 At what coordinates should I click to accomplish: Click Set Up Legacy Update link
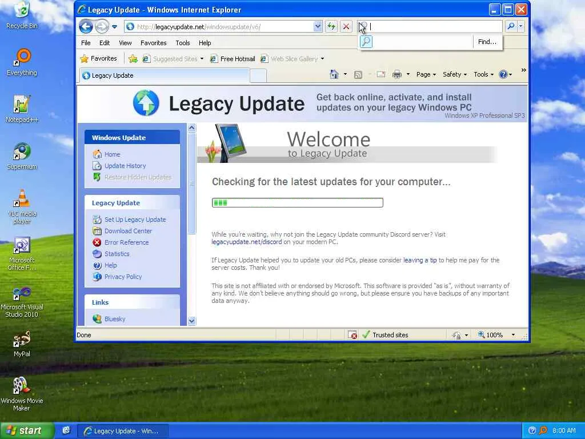click(x=135, y=219)
